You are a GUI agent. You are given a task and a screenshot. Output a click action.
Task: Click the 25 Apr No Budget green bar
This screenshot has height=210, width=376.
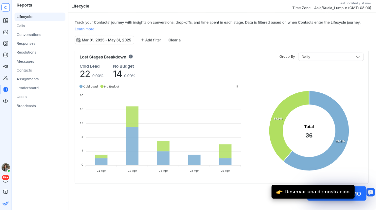(225, 151)
